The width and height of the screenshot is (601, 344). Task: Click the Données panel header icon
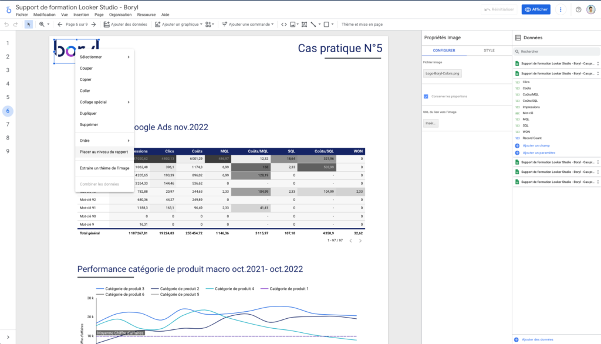[518, 38]
